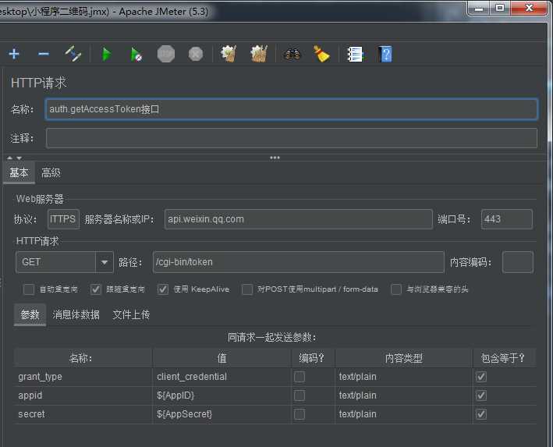This screenshot has width=553, height=447.
Task: Collapse panel with the up triangle above 基本 tab
Action: (x=10, y=158)
